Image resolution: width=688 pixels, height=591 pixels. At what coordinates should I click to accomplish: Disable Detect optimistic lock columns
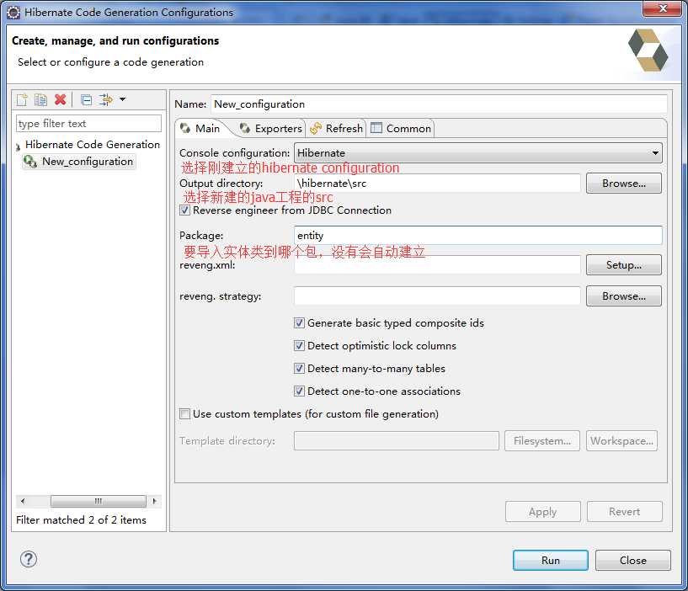pos(299,346)
